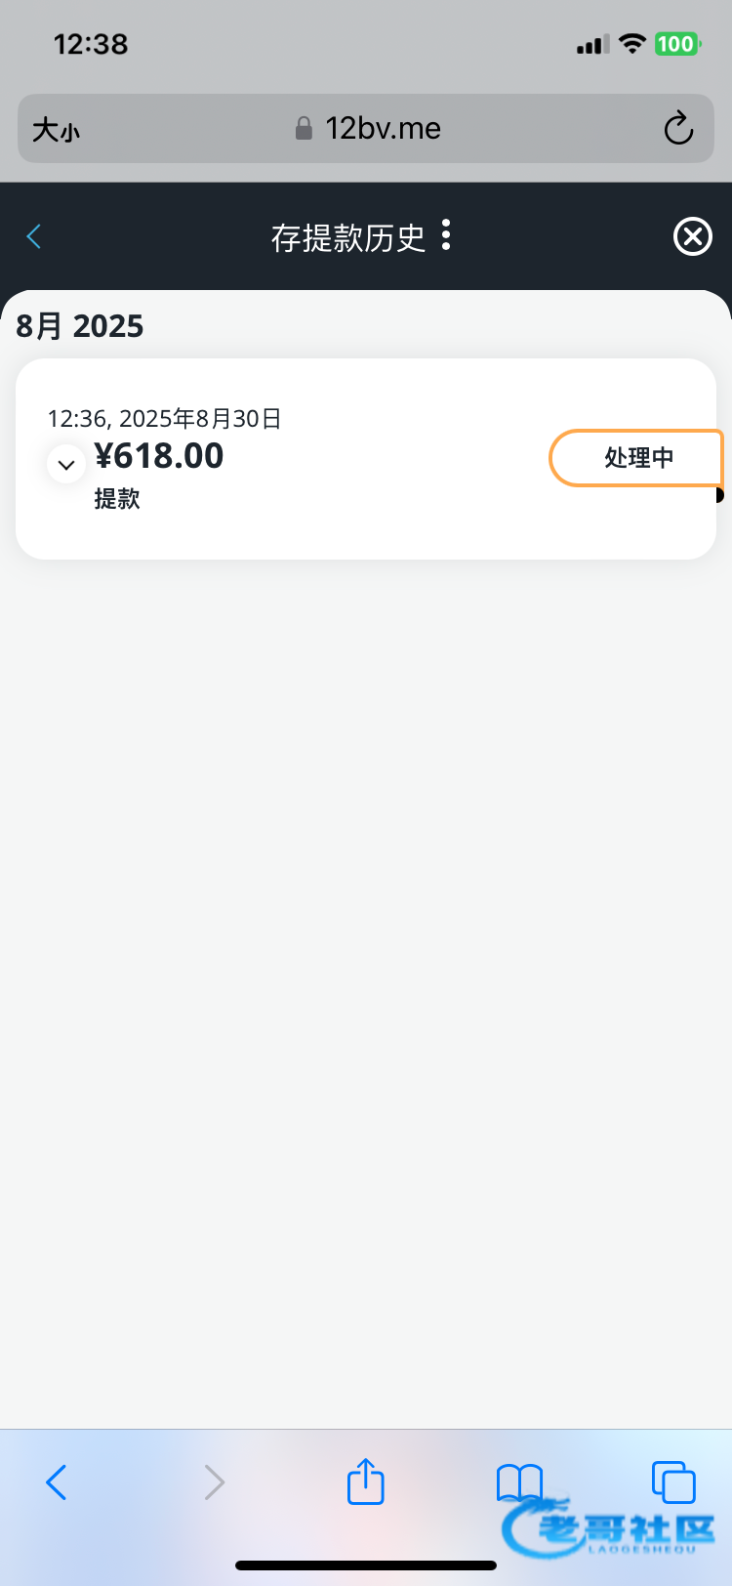The height and width of the screenshot is (1586, 732).
Task: Tap the lock icon beside the URL
Action: click(304, 129)
